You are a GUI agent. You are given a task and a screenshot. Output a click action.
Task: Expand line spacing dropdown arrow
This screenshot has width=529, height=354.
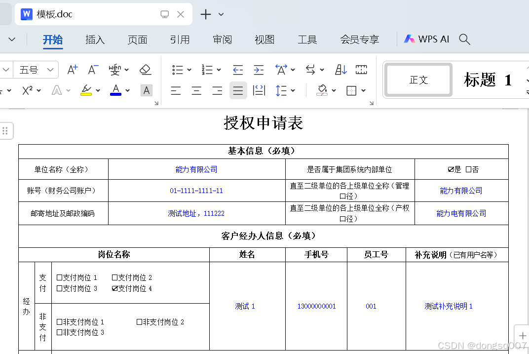293,90
